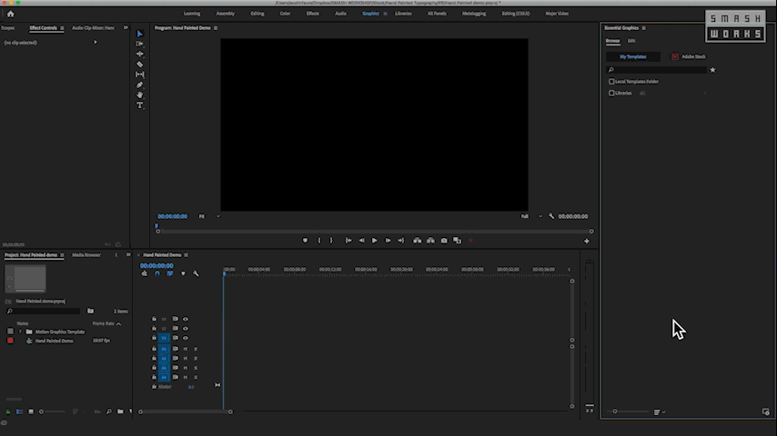Switch to the Color workspace

pyautogui.click(x=285, y=14)
